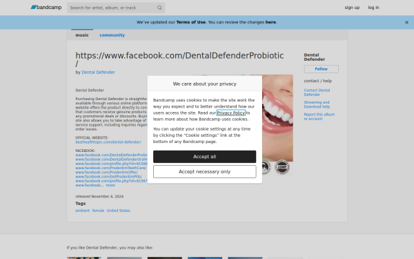Open the United States tag
Image resolution: width=414 pixels, height=259 pixels.
118,211
